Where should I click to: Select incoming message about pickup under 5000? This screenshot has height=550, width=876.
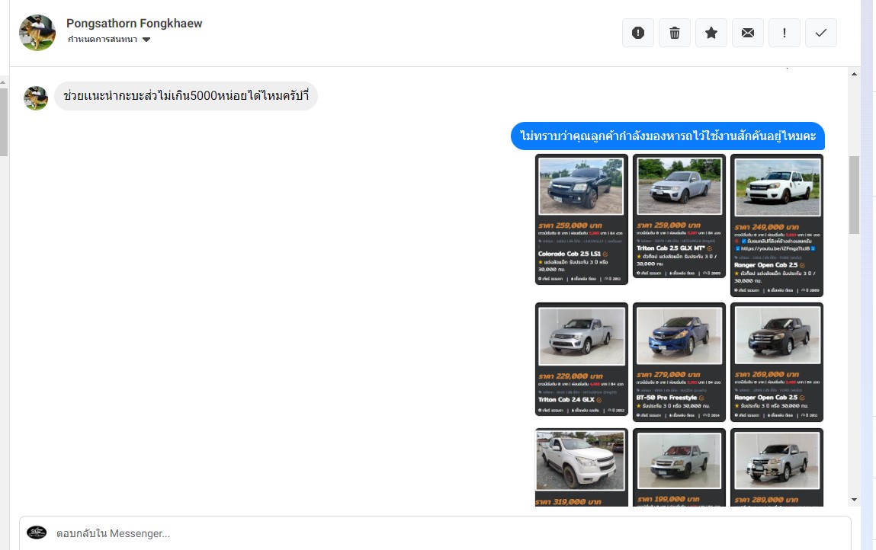pyautogui.click(x=186, y=96)
